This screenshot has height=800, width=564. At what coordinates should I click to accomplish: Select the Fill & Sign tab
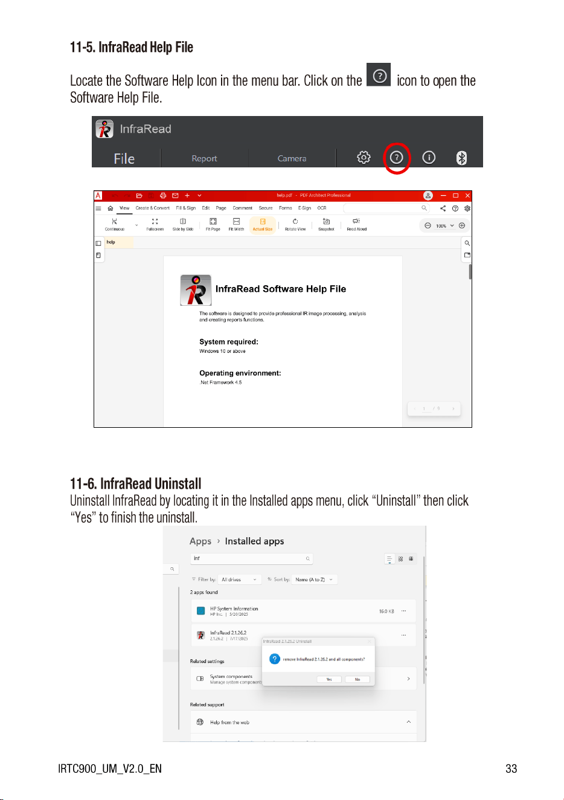pos(186,208)
